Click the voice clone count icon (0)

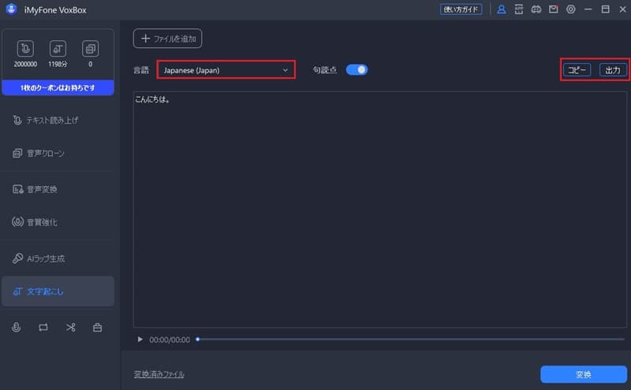[x=90, y=49]
